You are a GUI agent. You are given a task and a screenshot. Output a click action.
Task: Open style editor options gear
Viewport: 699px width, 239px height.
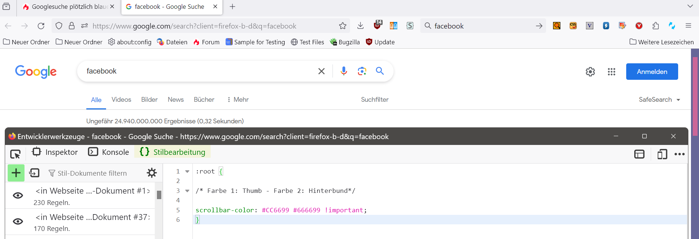pos(152,173)
